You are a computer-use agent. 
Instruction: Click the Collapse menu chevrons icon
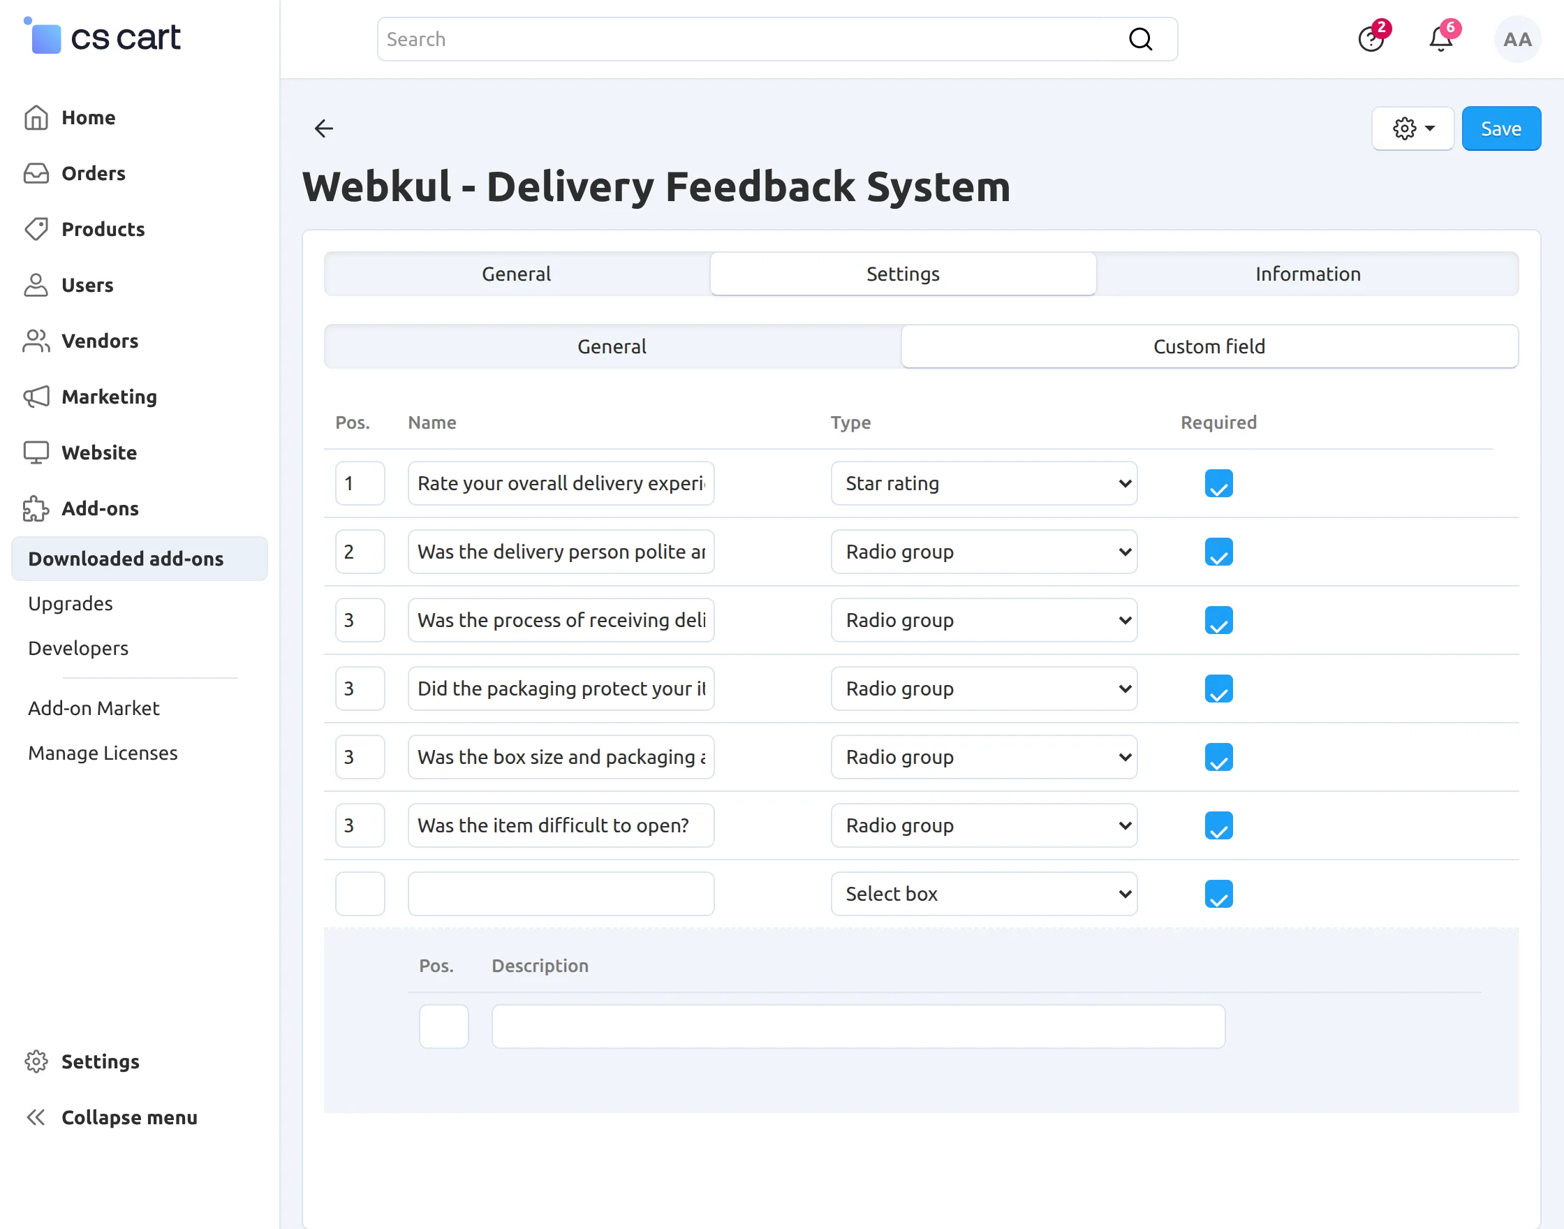tap(36, 1117)
